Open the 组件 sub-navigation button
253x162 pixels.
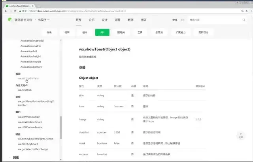pyautogui.click(x=85, y=32)
